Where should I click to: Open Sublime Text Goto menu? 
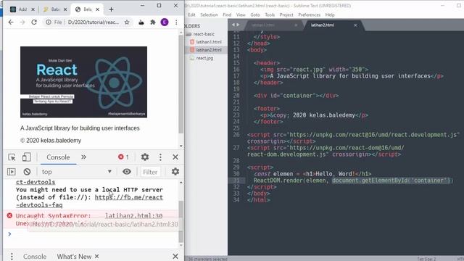click(255, 14)
